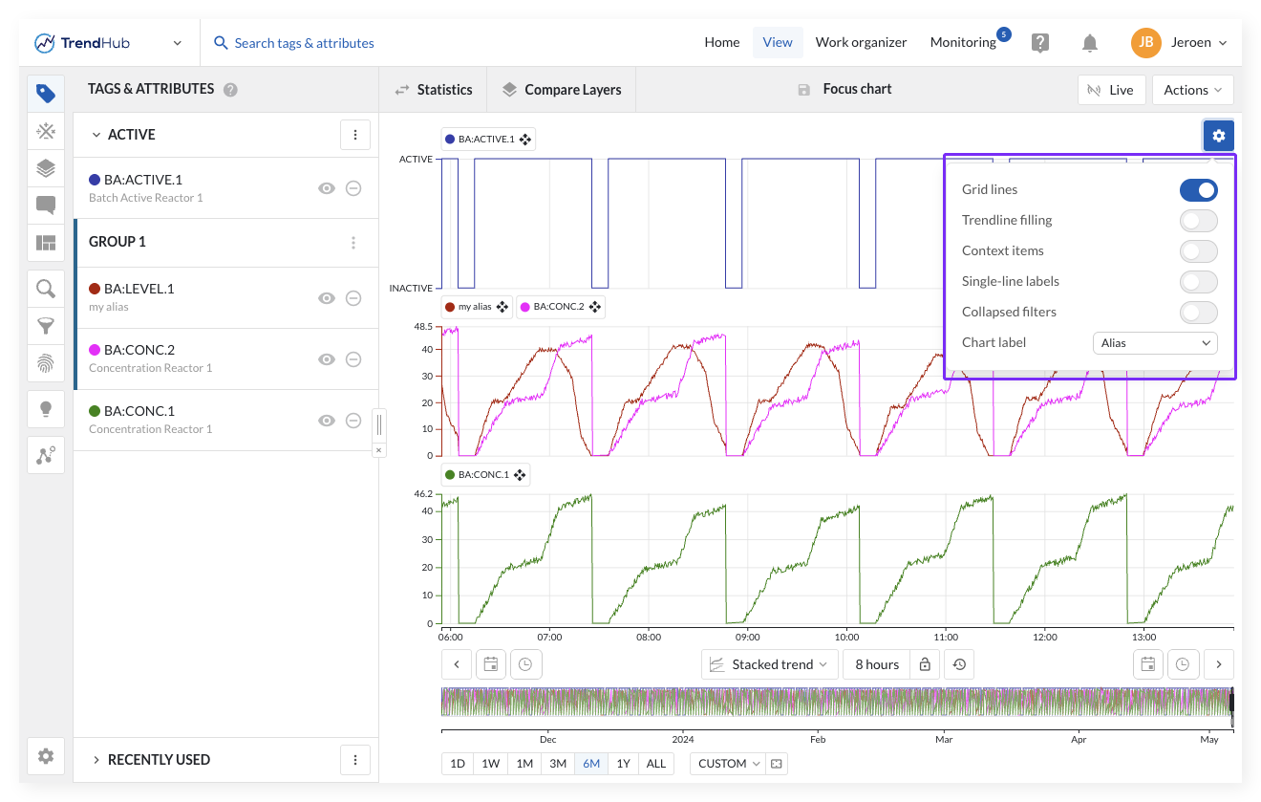Hide the BA:CONC.2 tag using eye icon

pos(327,359)
